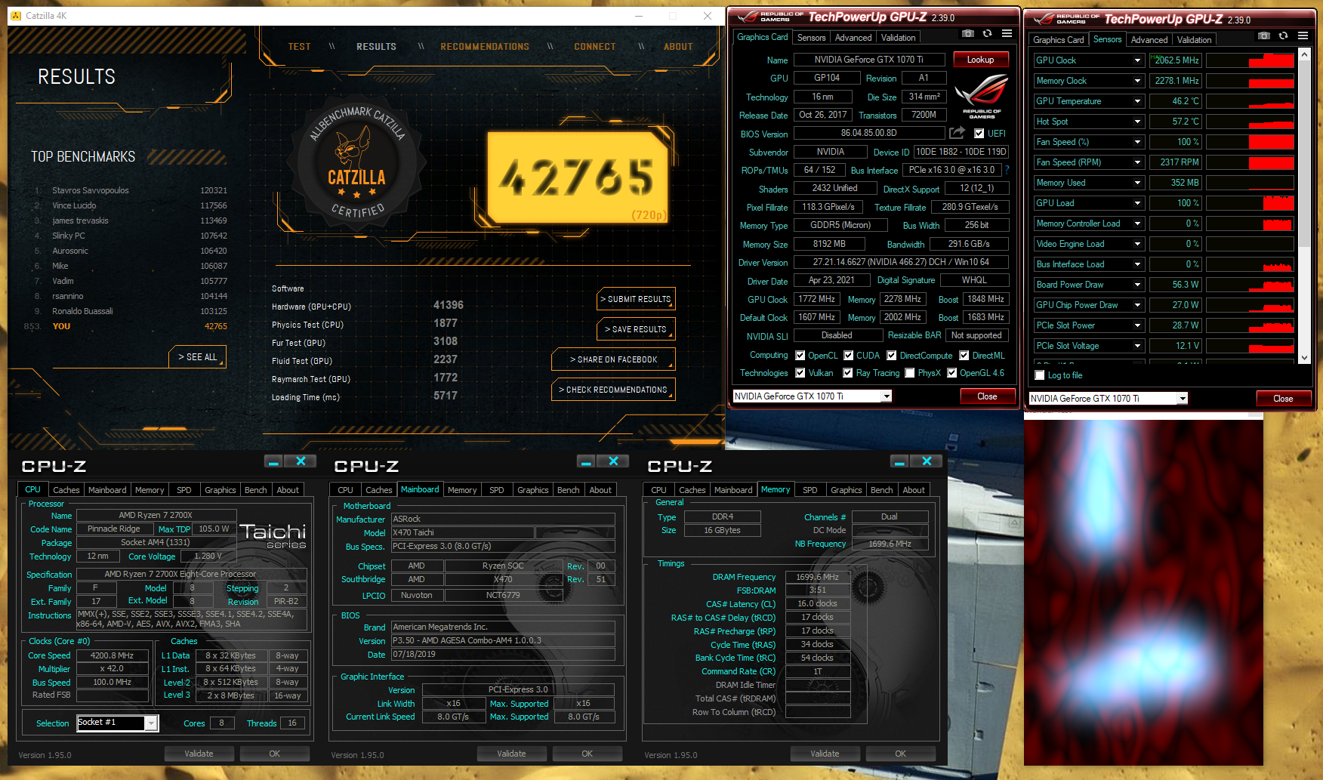The height and width of the screenshot is (780, 1323).
Task: Close the Memory CPU-Z window with X
Action: pyautogui.click(x=927, y=461)
